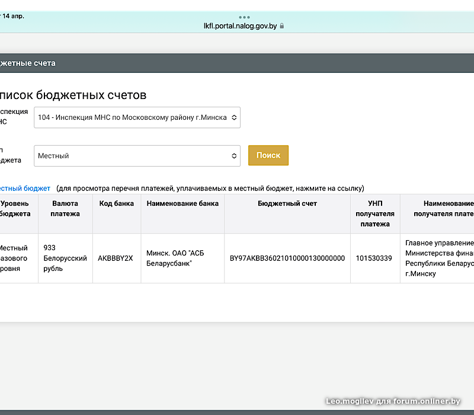Open the tax inspection dropdown

(137, 117)
